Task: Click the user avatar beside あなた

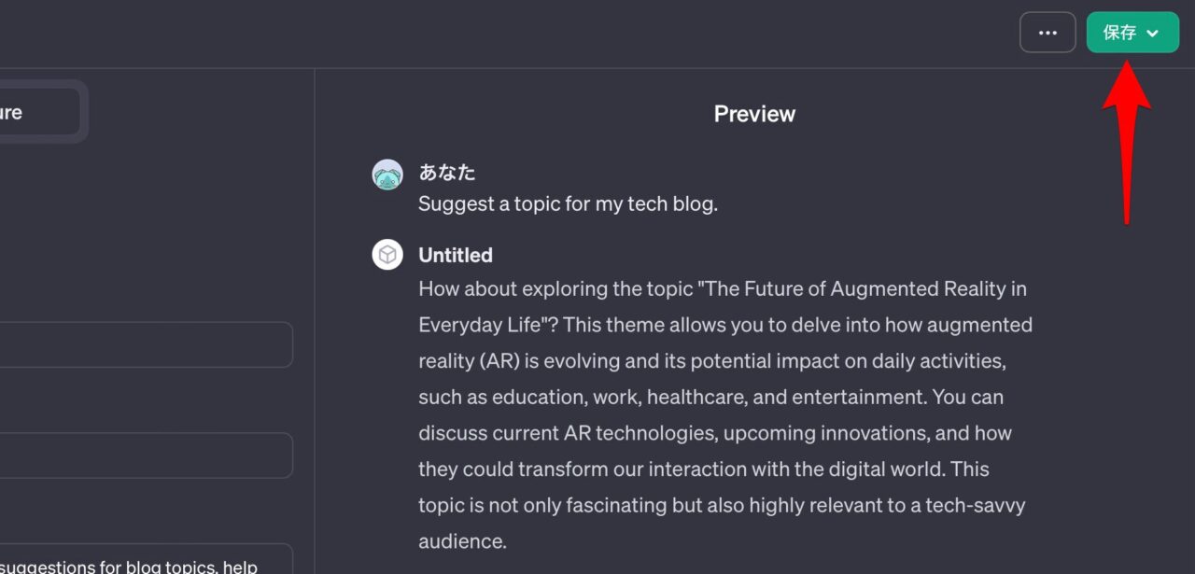Action: [x=387, y=175]
